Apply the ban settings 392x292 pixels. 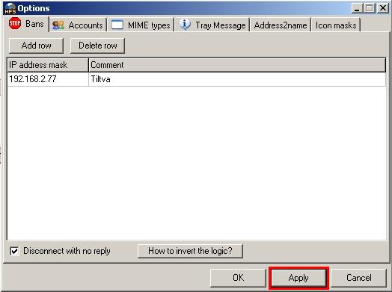[x=298, y=278]
